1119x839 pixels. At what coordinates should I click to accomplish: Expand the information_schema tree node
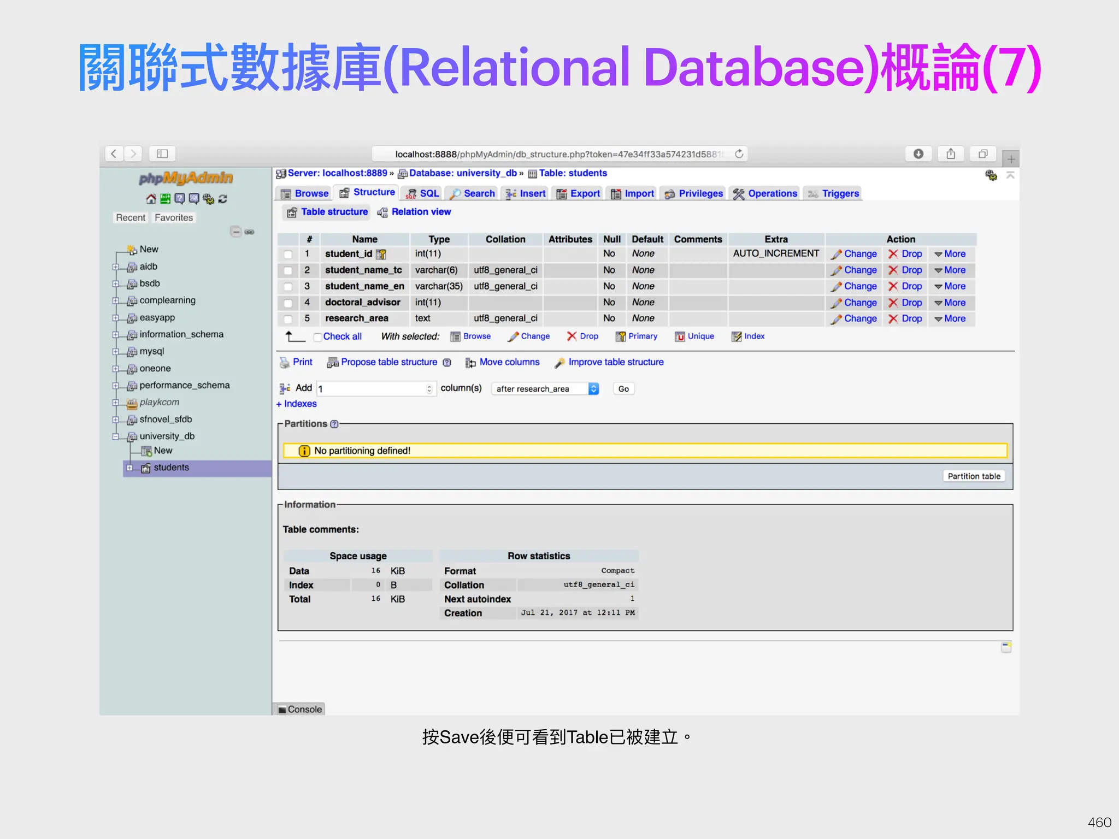(x=115, y=335)
